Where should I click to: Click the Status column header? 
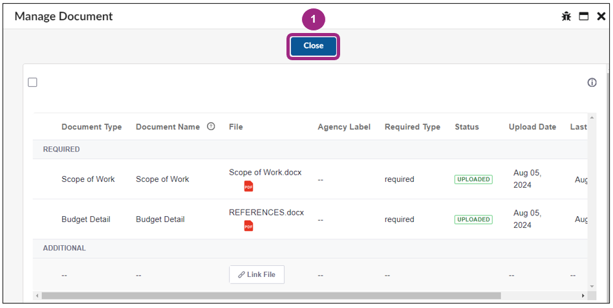tap(466, 127)
